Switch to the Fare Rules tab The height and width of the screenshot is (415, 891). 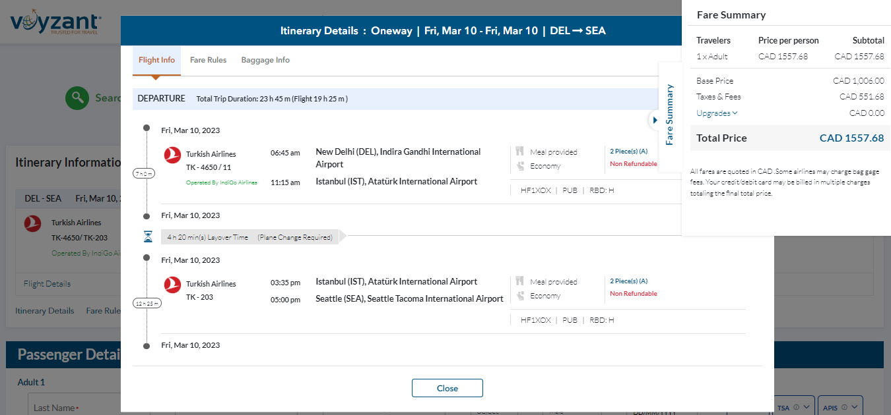coord(208,60)
